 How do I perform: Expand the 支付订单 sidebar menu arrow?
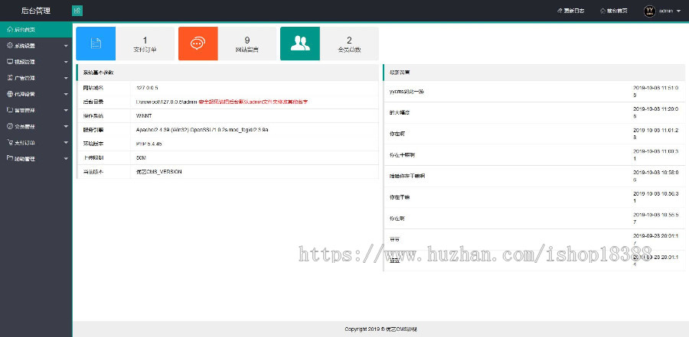coord(66,143)
